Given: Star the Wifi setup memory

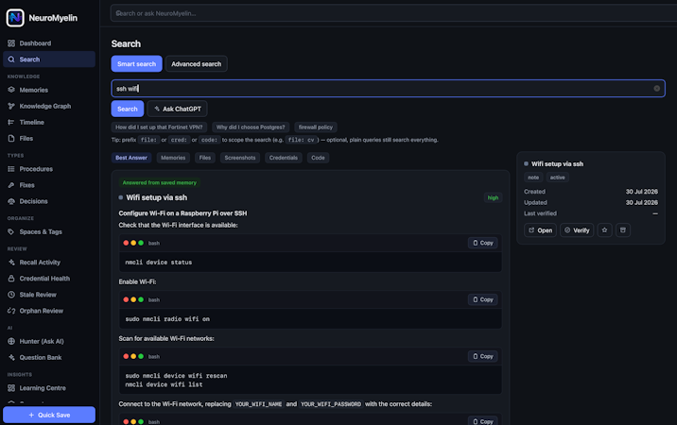Looking at the screenshot, I should click(604, 230).
